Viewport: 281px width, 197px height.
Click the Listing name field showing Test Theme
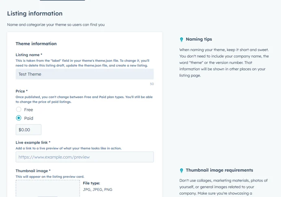pyautogui.click(x=84, y=74)
